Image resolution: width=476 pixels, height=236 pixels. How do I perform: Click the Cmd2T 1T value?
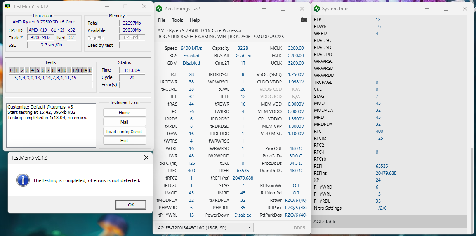pyautogui.click(x=243, y=63)
